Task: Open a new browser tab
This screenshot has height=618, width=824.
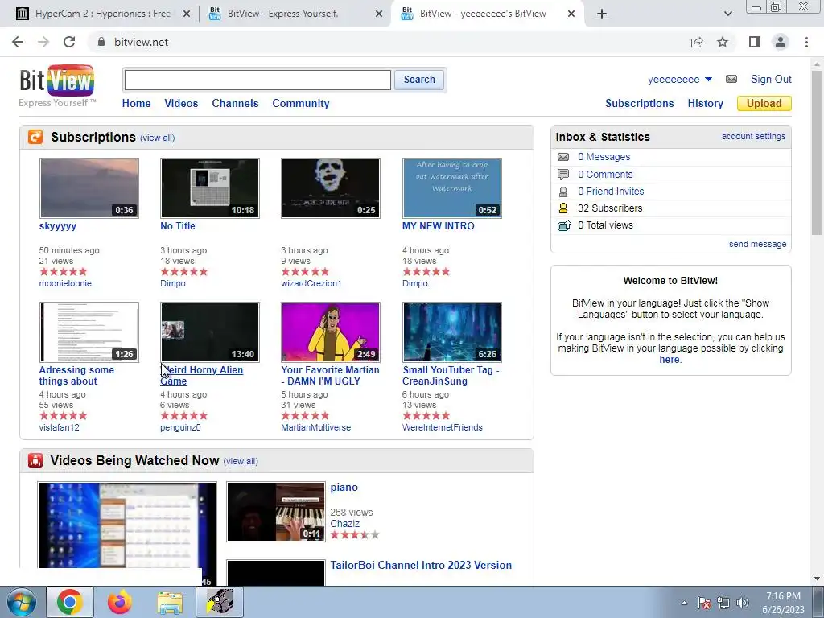Action: point(602,14)
